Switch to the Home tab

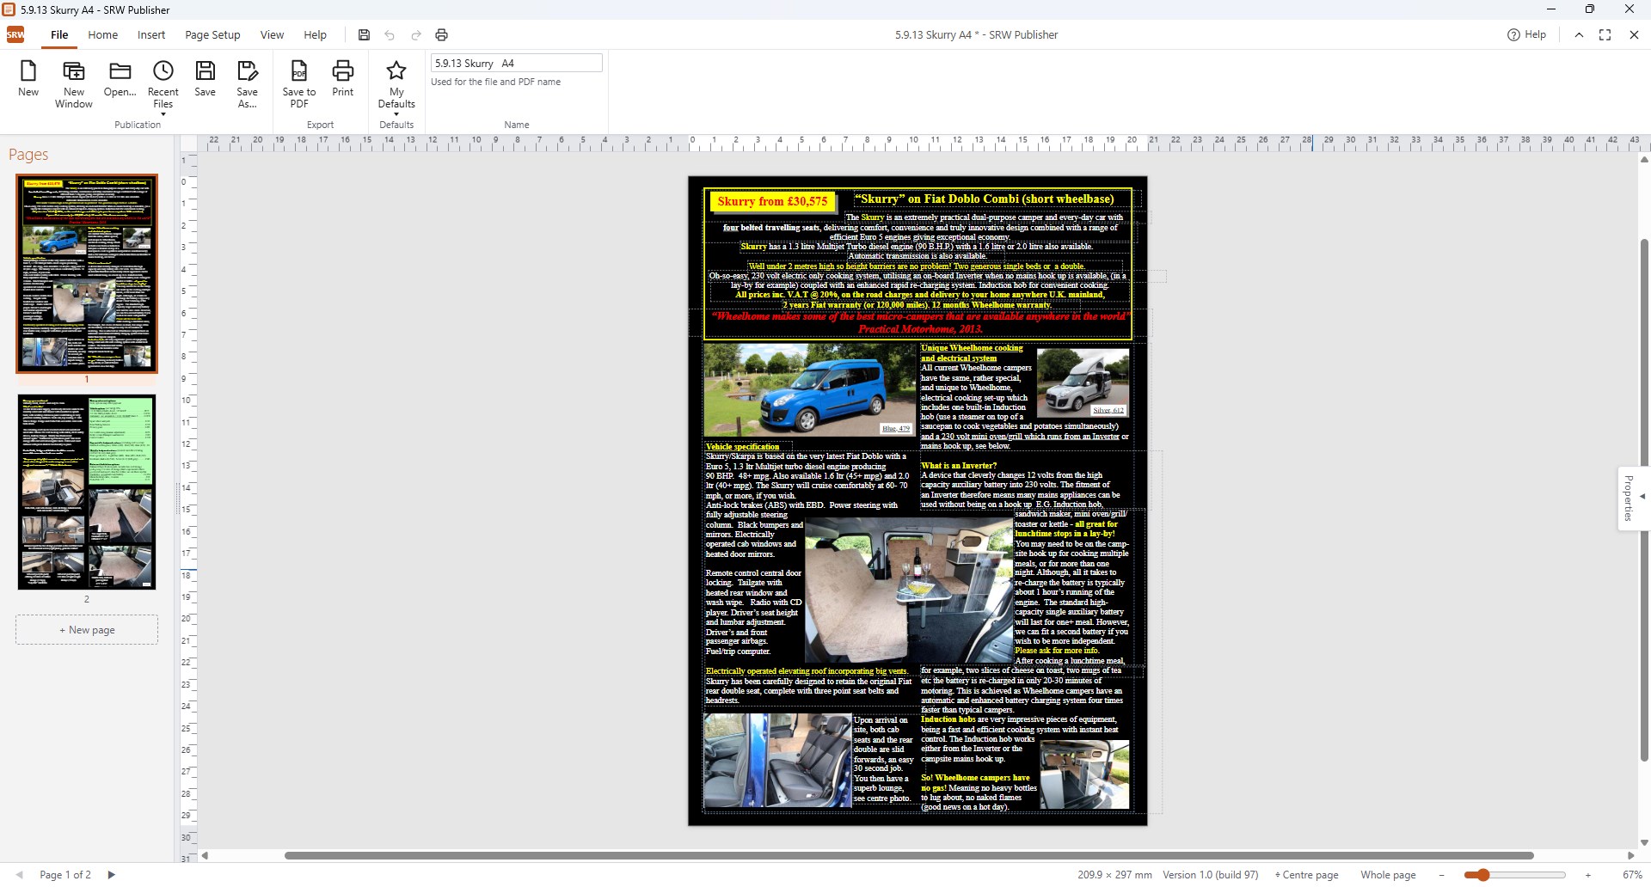click(103, 35)
